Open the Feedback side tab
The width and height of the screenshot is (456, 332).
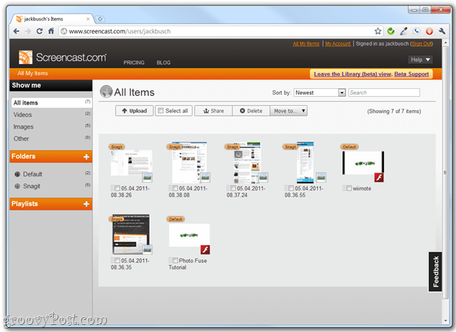click(x=435, y=272)
